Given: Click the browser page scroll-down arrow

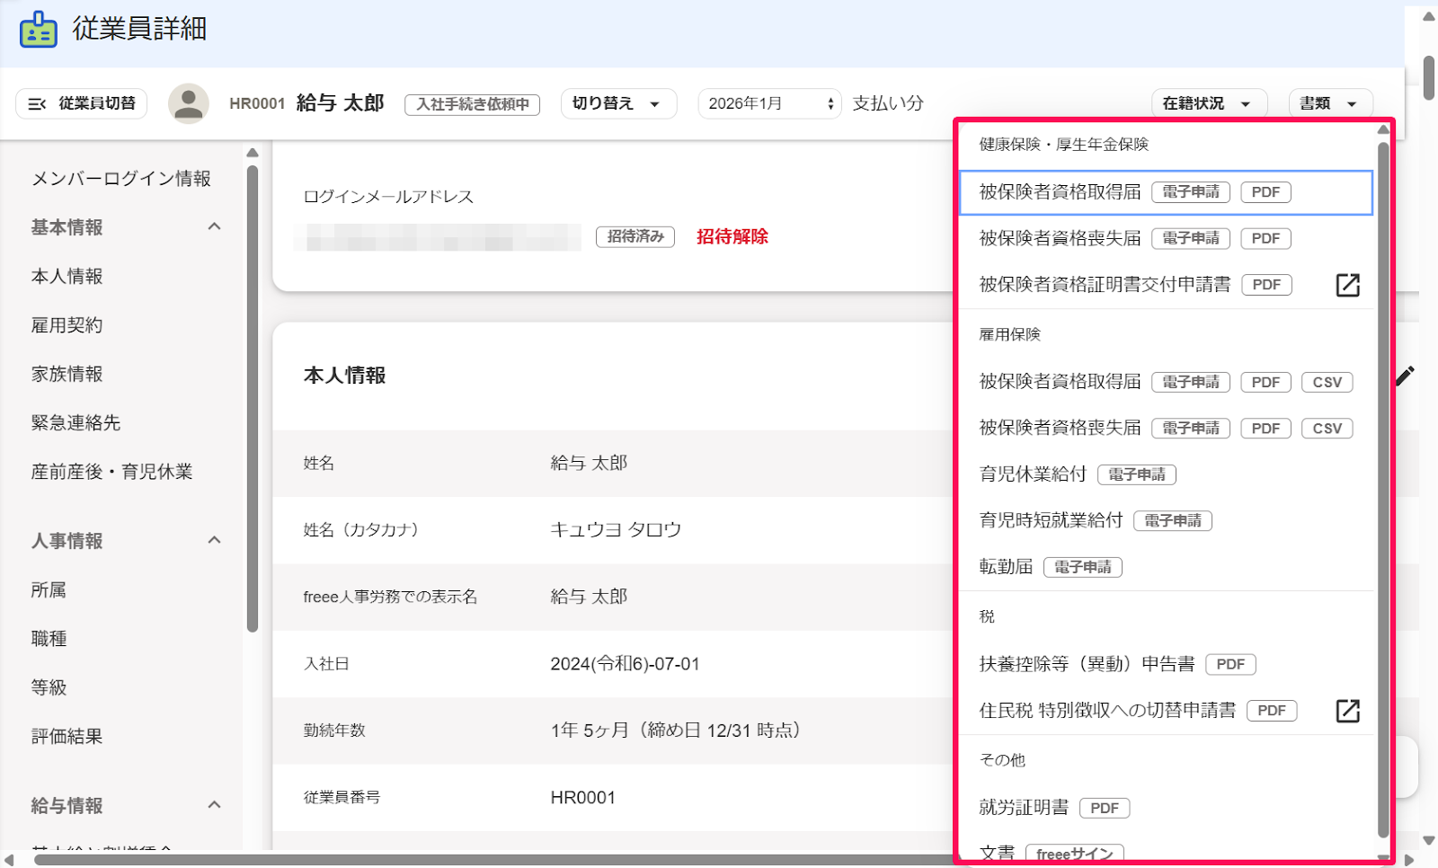Looking at the screenshot, I should 1429,841.
